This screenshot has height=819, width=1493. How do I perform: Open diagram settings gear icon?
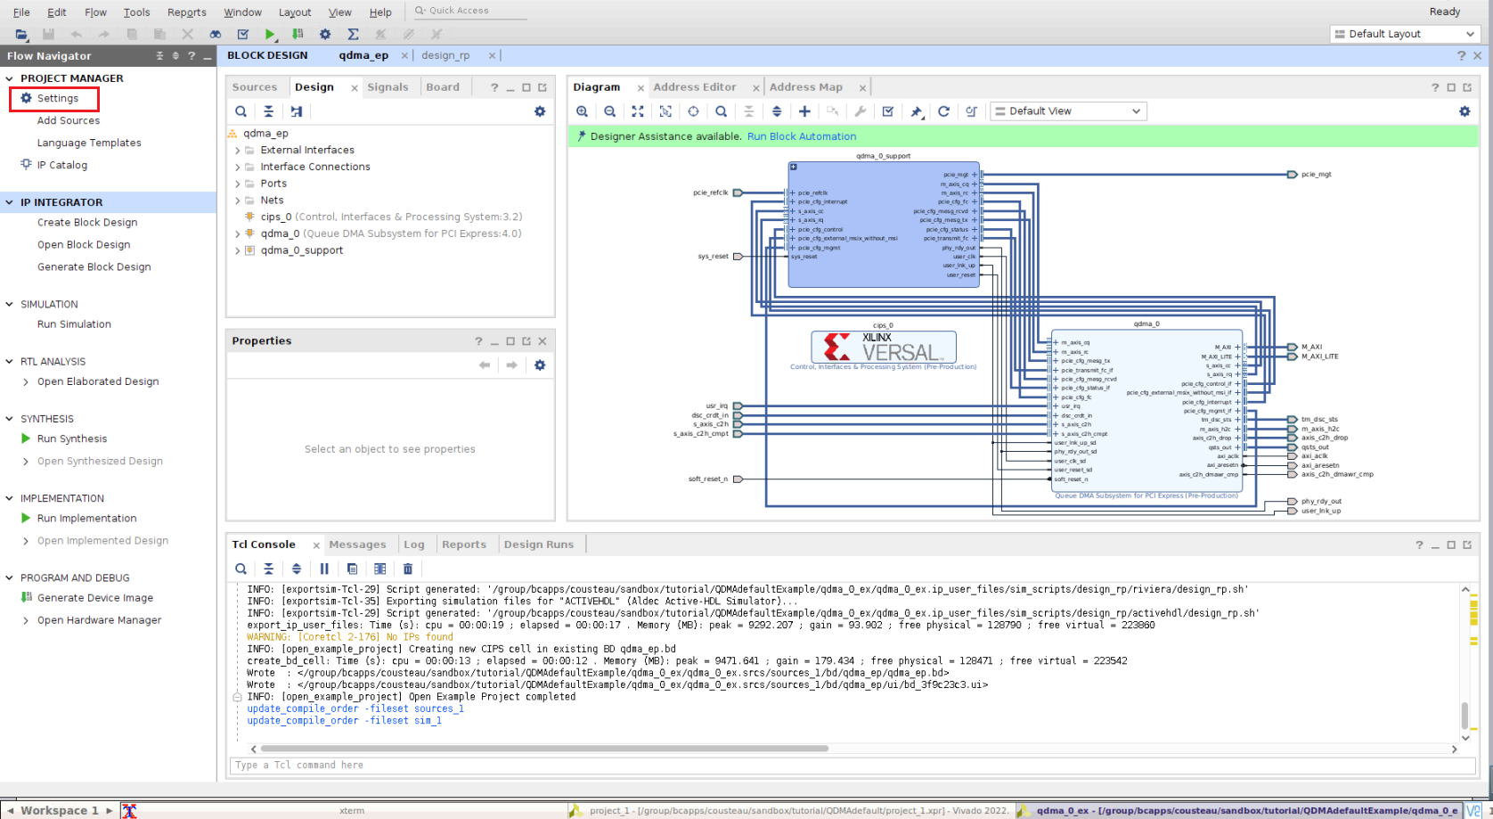click(x=1464, y=111)
